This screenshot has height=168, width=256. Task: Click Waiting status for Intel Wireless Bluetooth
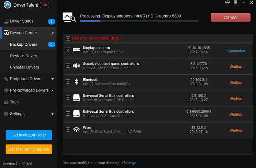point(236,82)
